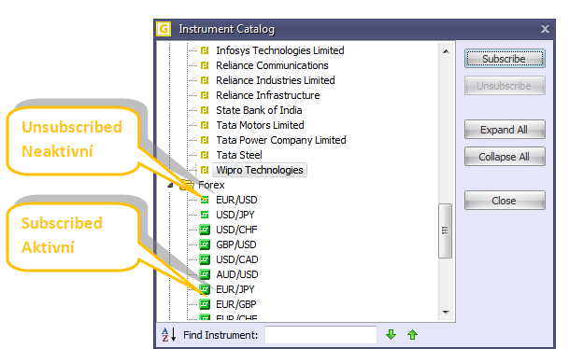Click the Close button
Image resolution: width=569 pixels, height=349 pixels.
[x=505, y=201]
